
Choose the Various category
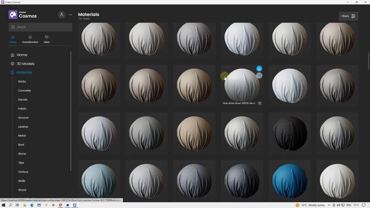point(23,172)
